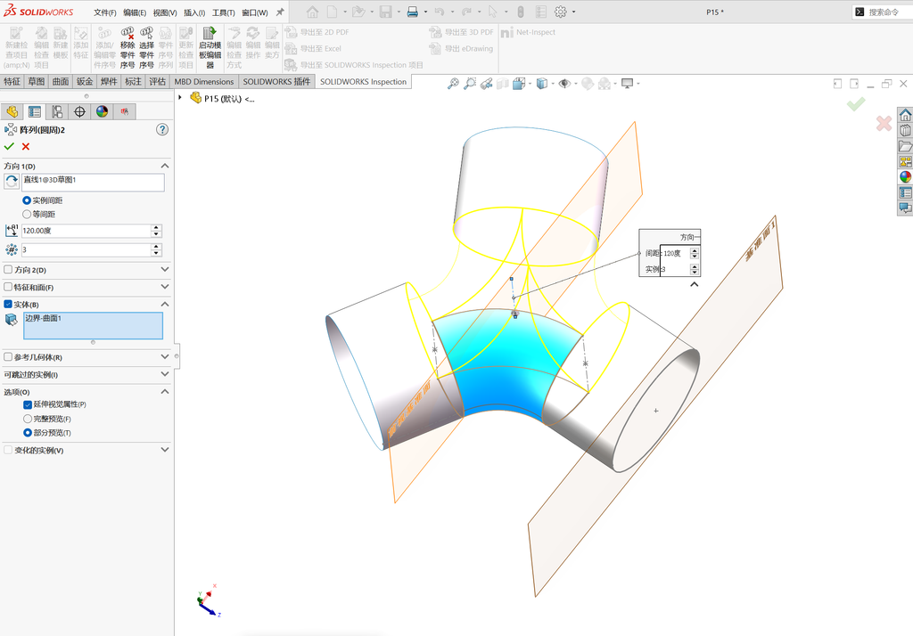
Task: Collapse the 方向 1(D) section
Action: pos(165,166)
